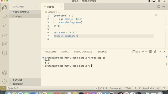The width and height of the screenshot is (168, 94).
Task: Create a new terminal with plus icon
Action: point(143,52)
